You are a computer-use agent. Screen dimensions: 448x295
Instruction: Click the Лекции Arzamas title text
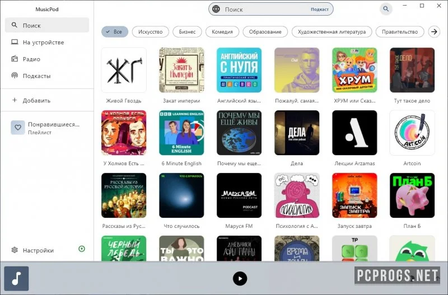tap(354, 163)
